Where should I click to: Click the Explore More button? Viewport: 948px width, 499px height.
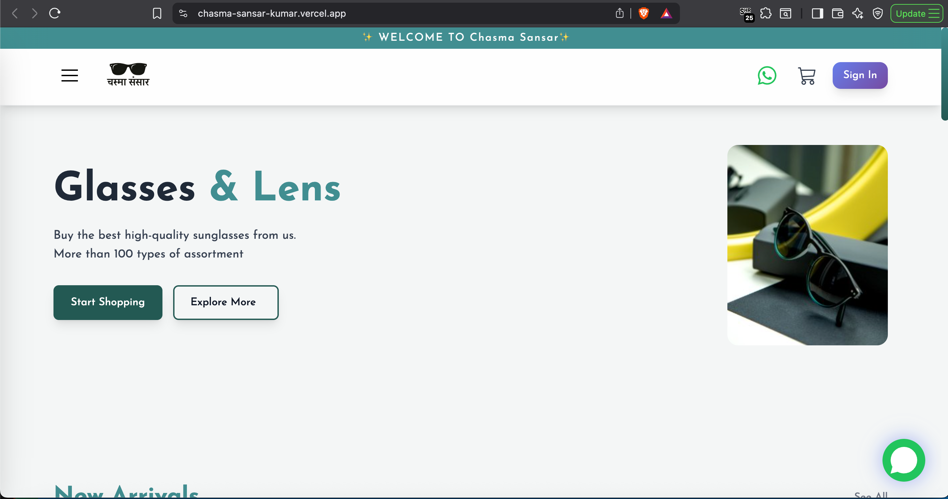coord(226,302)
